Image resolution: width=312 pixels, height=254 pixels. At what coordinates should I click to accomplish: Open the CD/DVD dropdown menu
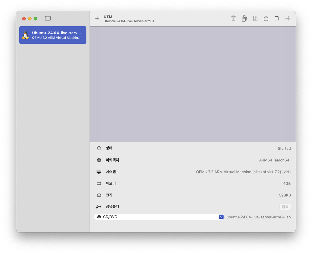[x=159, y=217]
